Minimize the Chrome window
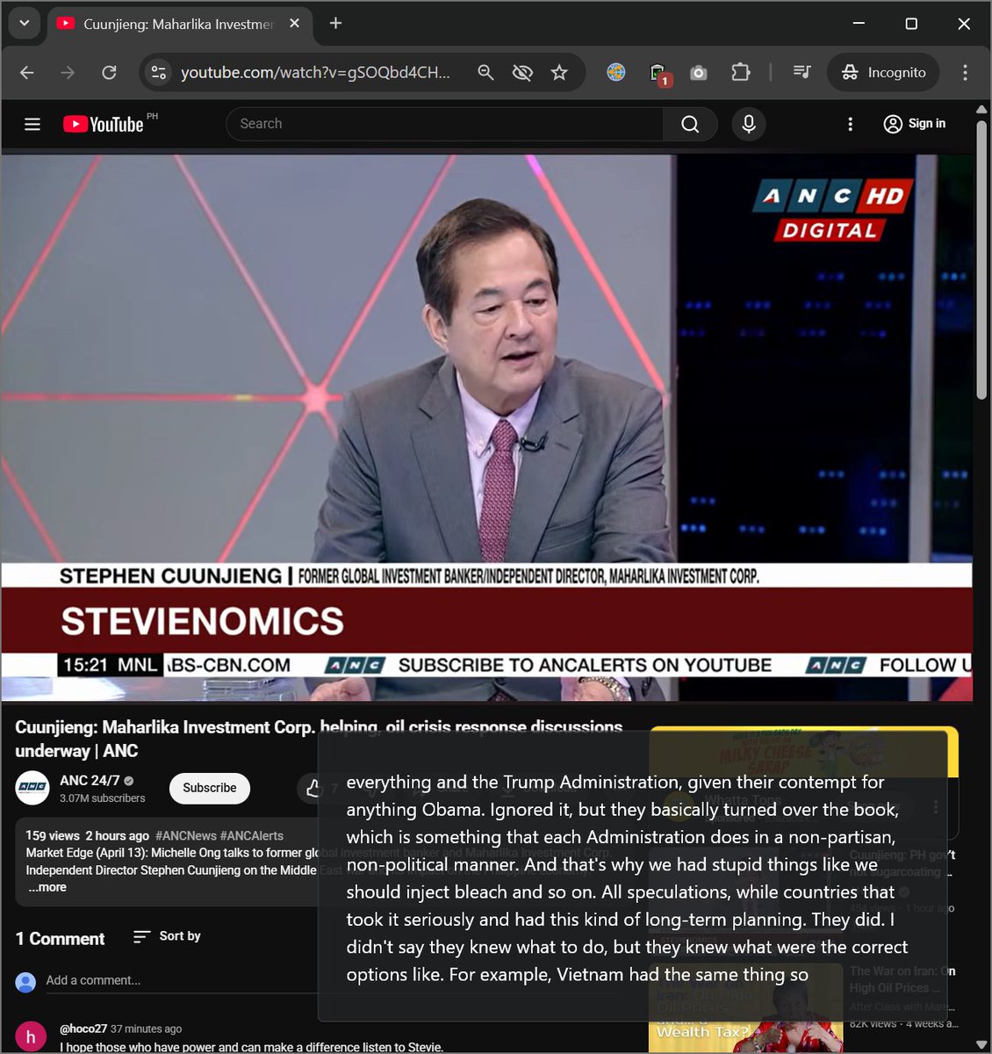992x1054 pixels. point(859,24)
